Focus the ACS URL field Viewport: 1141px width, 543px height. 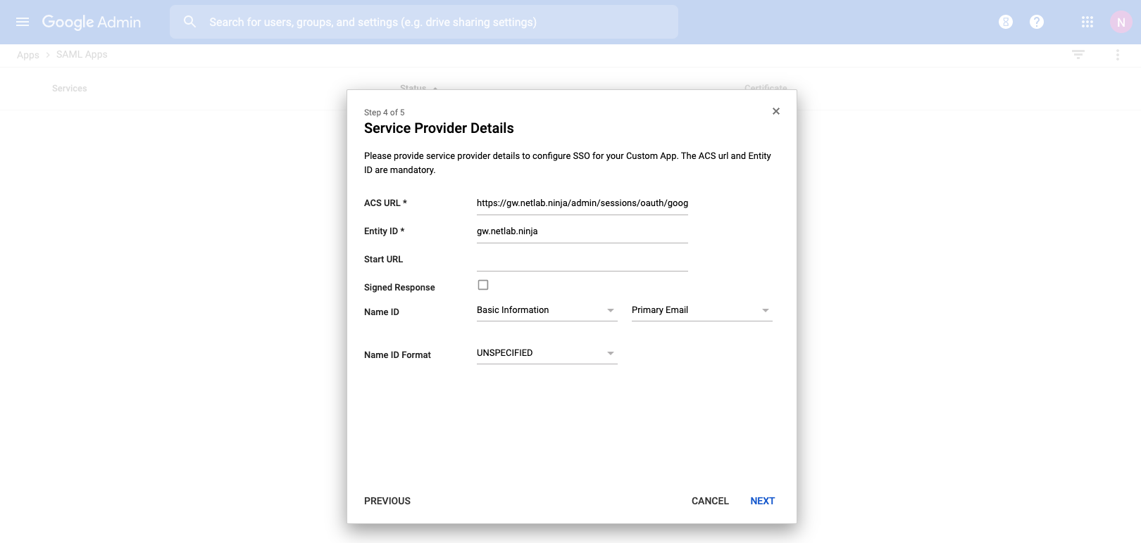point(582,203)
